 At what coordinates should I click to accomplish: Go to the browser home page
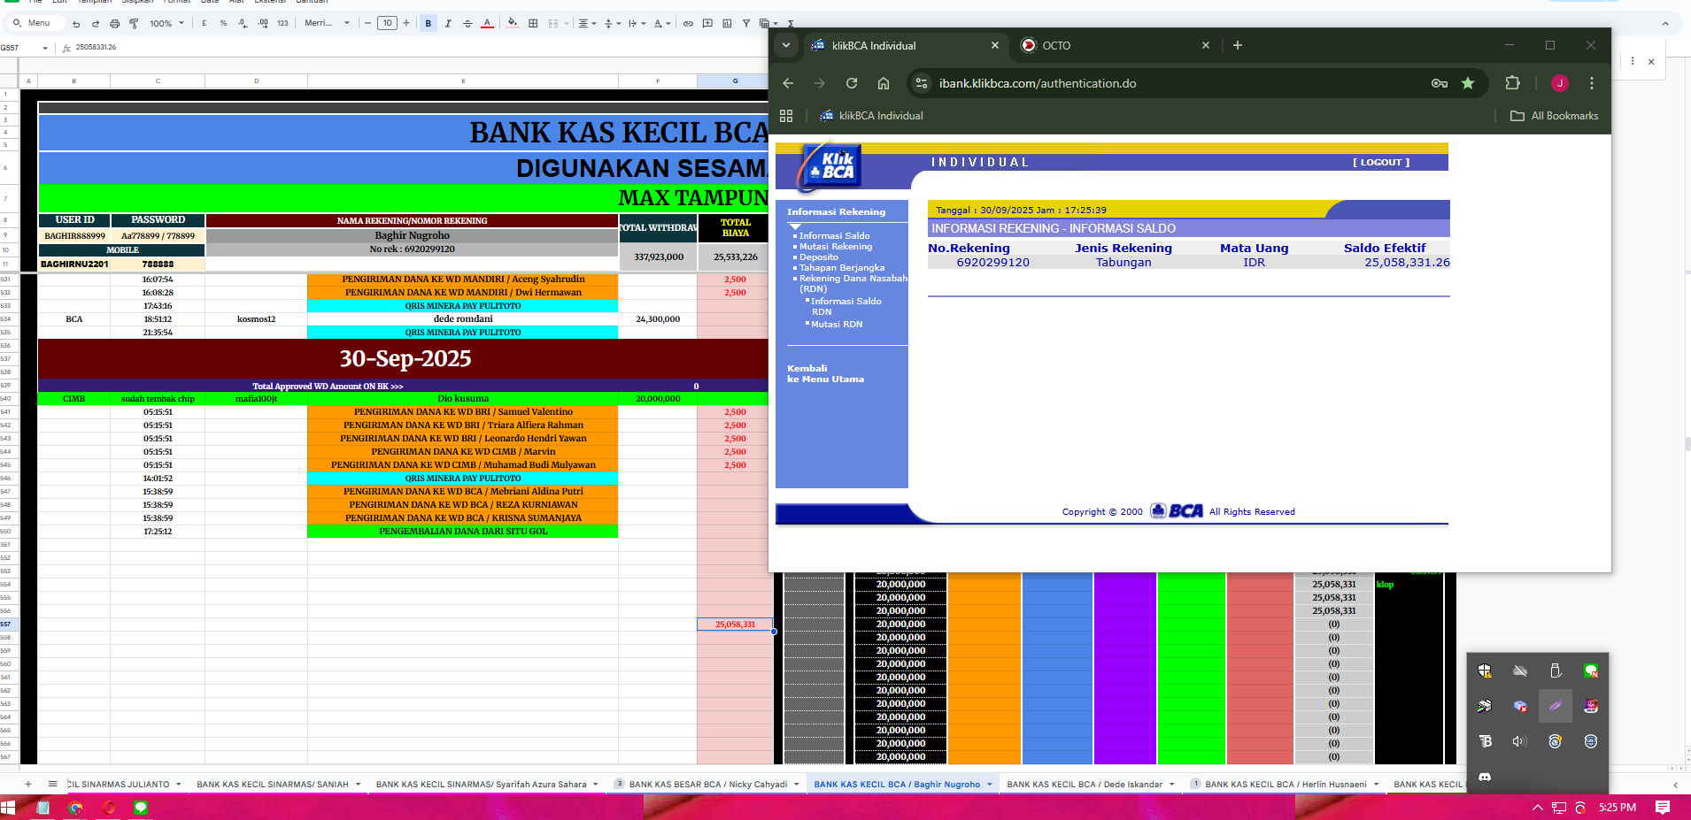point(884,83)
